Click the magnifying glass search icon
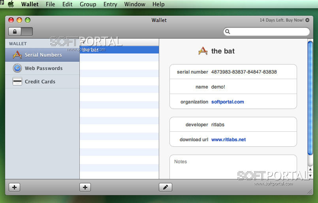The width and height of the screenshot is (318, 203). point(228,32)
